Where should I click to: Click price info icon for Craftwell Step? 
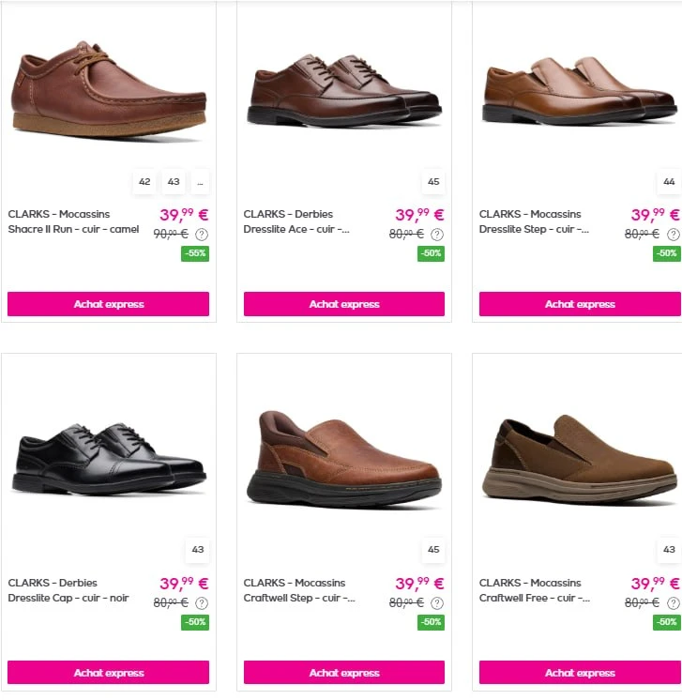tap(437, 603)
